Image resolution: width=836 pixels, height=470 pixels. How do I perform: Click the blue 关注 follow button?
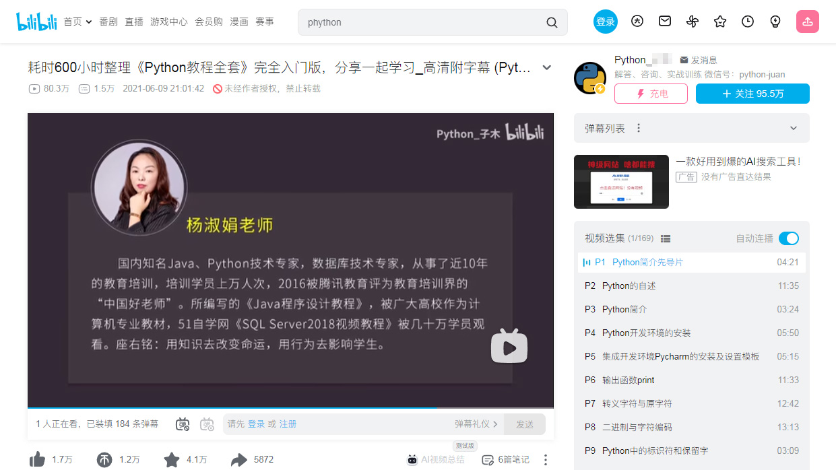point(752,94)
